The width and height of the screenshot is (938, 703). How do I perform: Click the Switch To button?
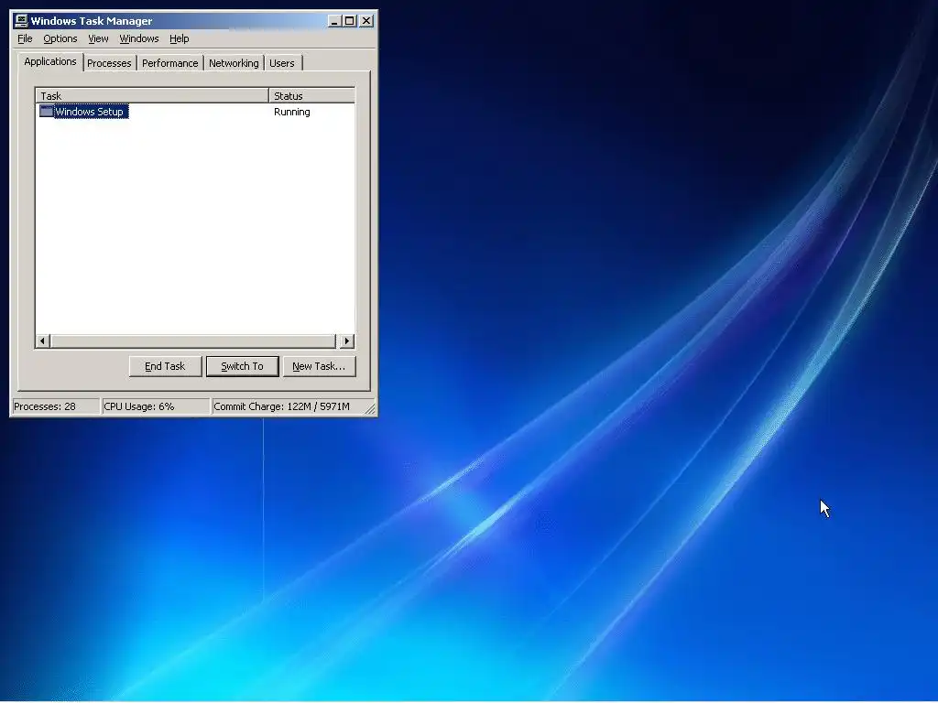(x=242, y=366)
